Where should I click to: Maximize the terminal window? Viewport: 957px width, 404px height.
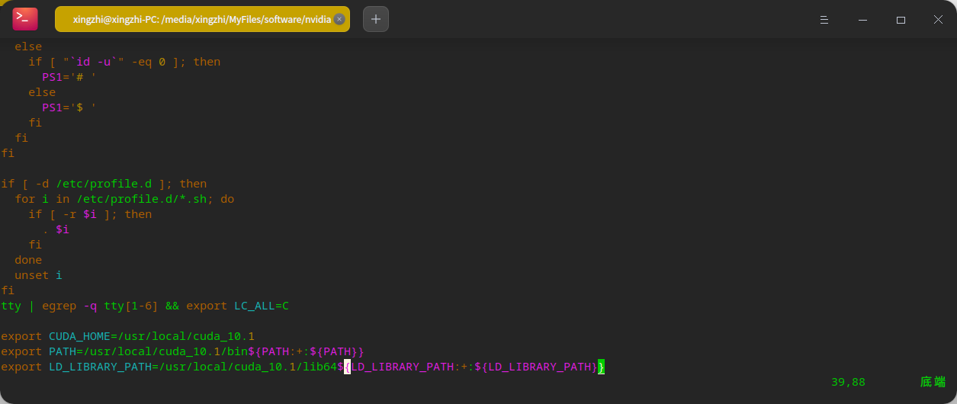[901, 20]
